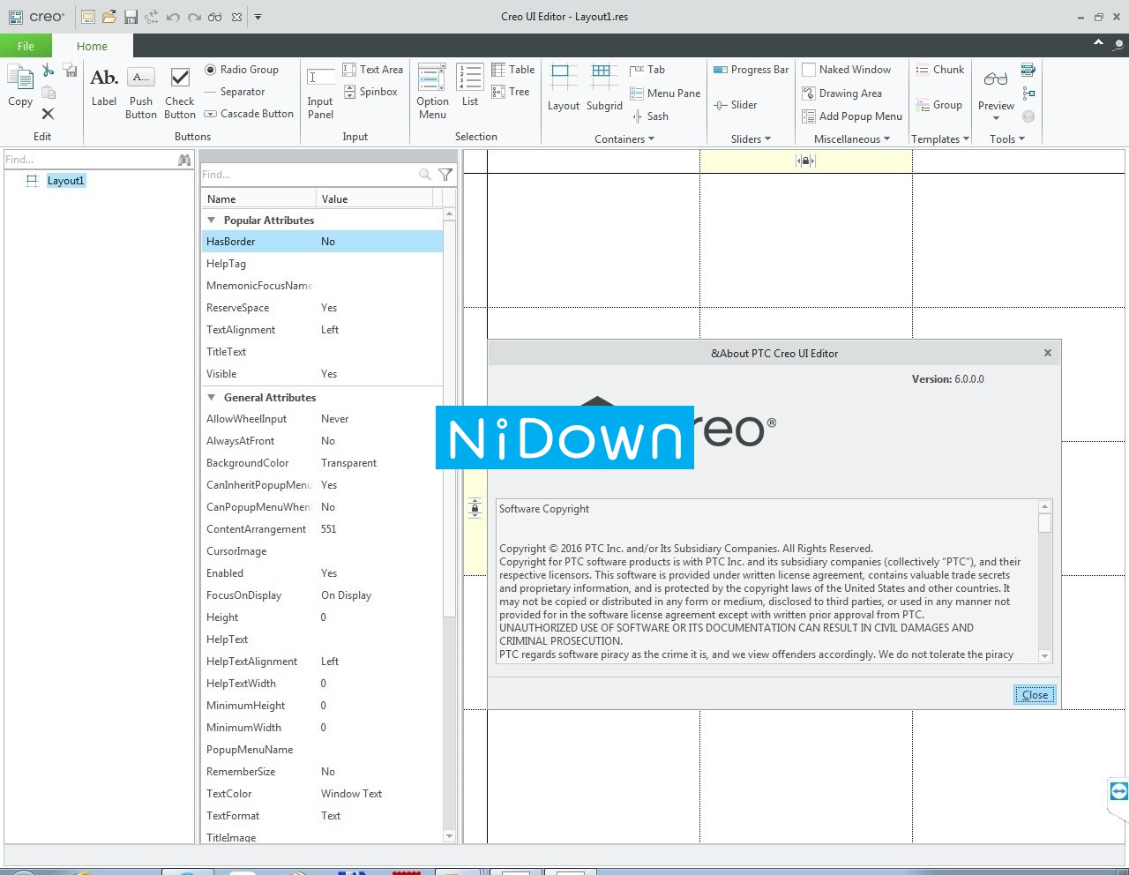Click copyright text scrollbar down arrow

click(1045, 656)
